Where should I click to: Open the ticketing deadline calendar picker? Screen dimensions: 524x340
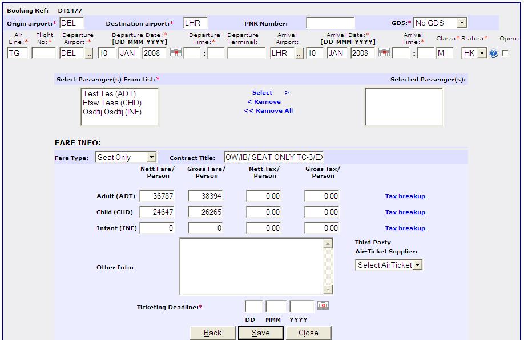click(323, 306)
